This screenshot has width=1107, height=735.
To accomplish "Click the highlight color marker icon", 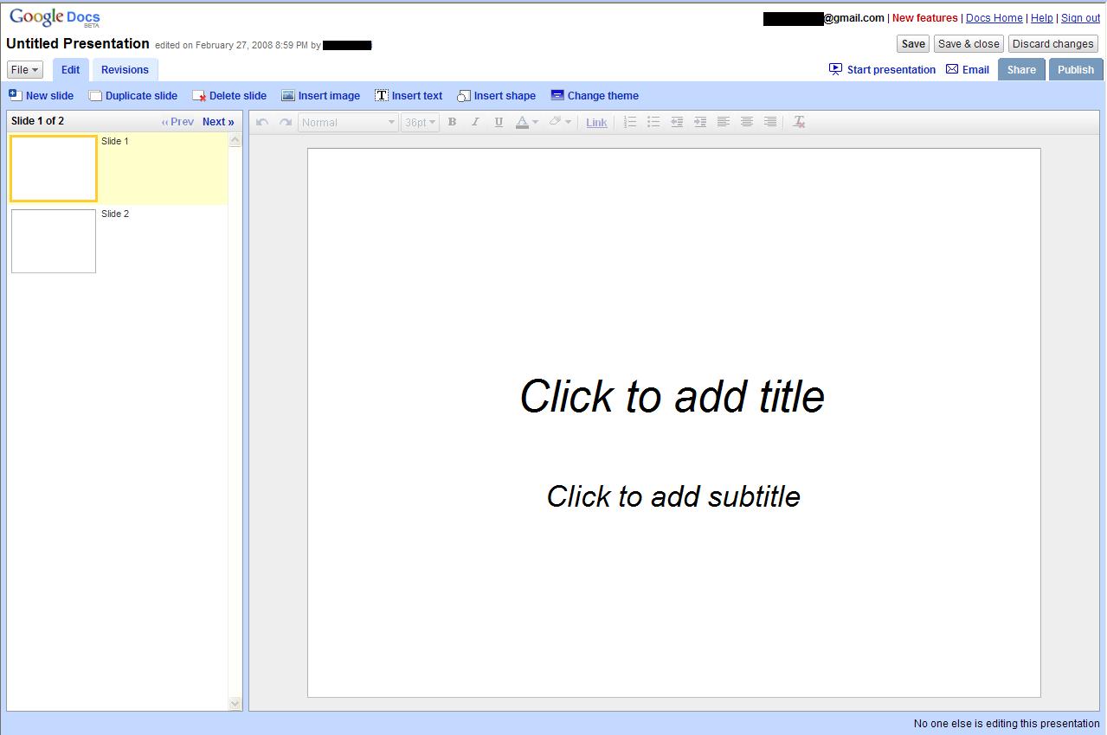I will coord(555,122).
